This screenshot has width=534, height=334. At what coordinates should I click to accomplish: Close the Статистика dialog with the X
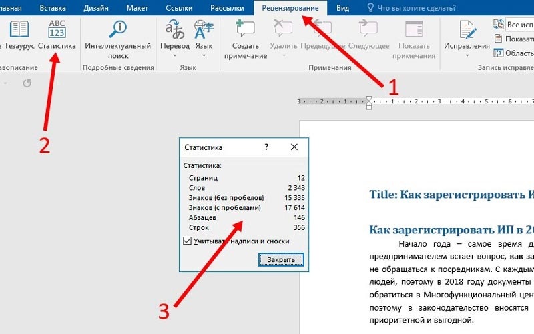point(294,147)
